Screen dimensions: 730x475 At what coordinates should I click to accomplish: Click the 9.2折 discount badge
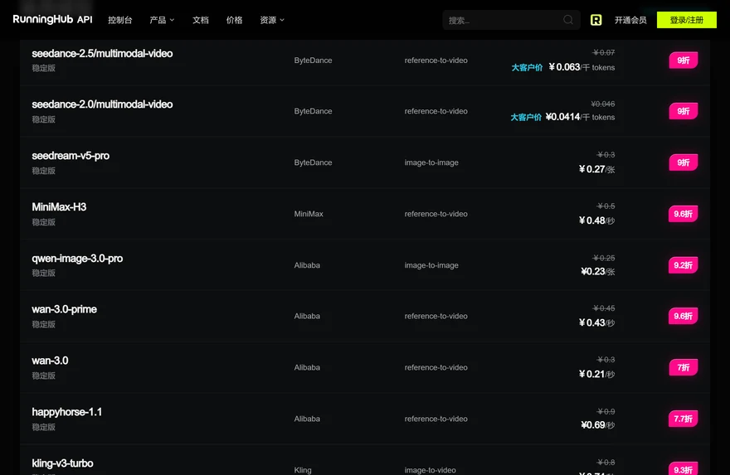click(683, 265)
